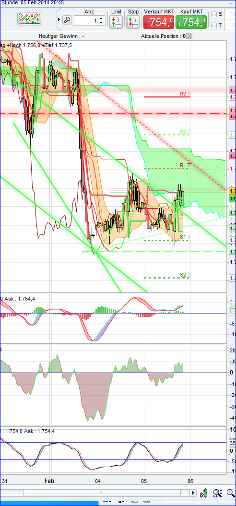The height and width of the screenshot is (506, 236).
Task: Click the Anz quantity input field
Action: (85, 21)
